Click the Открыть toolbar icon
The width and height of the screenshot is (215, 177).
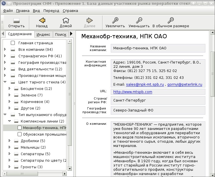16,20
